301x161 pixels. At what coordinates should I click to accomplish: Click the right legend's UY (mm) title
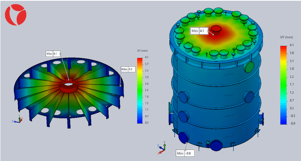click(x=285, y=37)
